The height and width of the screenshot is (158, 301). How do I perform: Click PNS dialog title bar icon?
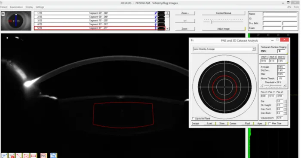(x=192, y=40)
